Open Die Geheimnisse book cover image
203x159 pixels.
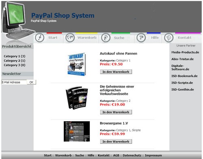[x=77, y=98]
